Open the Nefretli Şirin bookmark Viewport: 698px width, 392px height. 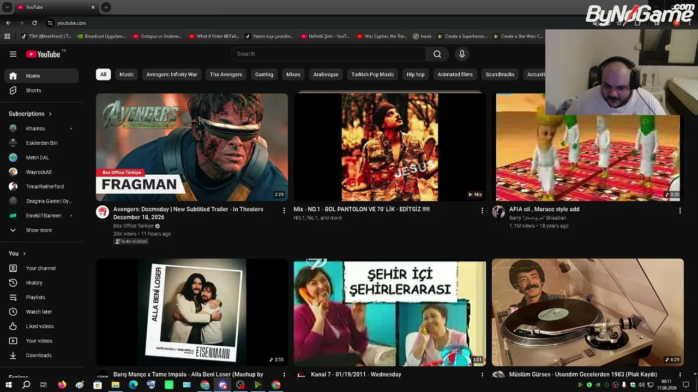click(325, 36)
